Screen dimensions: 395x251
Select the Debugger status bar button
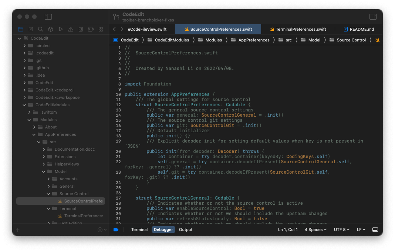point(163,230)
